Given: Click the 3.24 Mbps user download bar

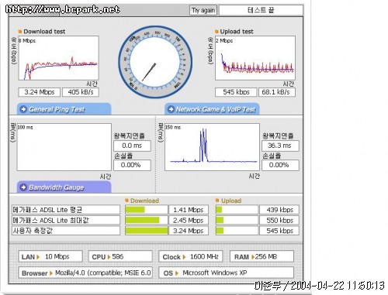Looking at the screenshot, I should [147, 231].
